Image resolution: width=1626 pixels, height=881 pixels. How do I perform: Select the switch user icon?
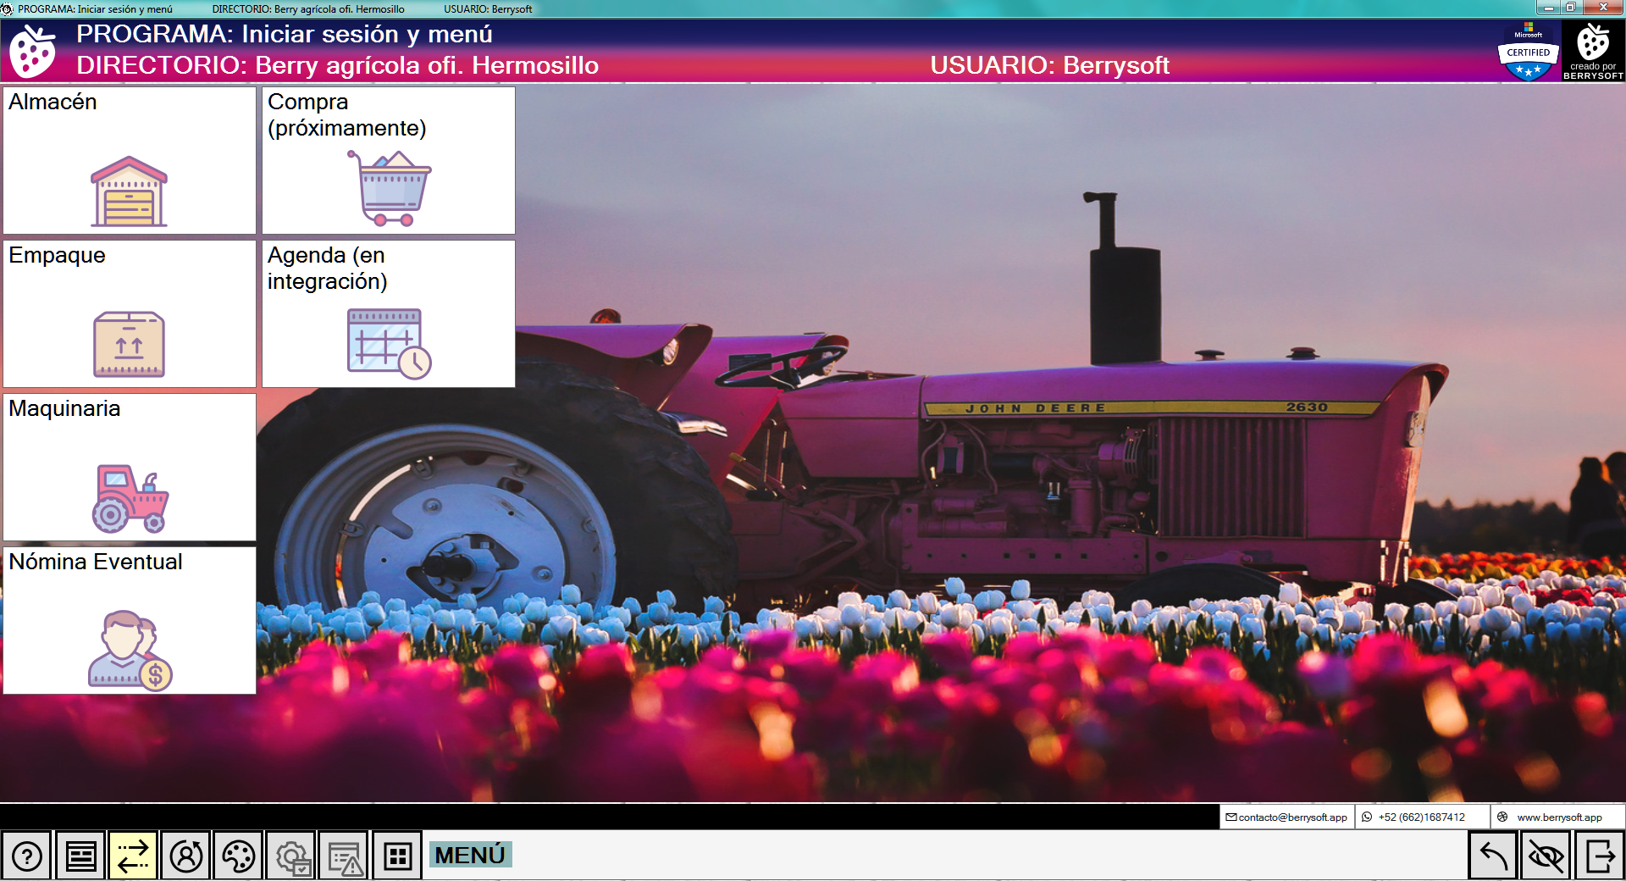tap(185, 855)
